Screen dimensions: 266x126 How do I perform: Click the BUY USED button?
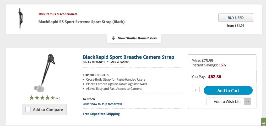tap(236, 18)
